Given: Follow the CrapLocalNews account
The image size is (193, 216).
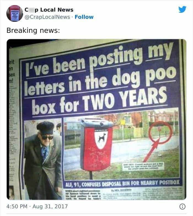Looking at the screenshot, I should [84, 17].
